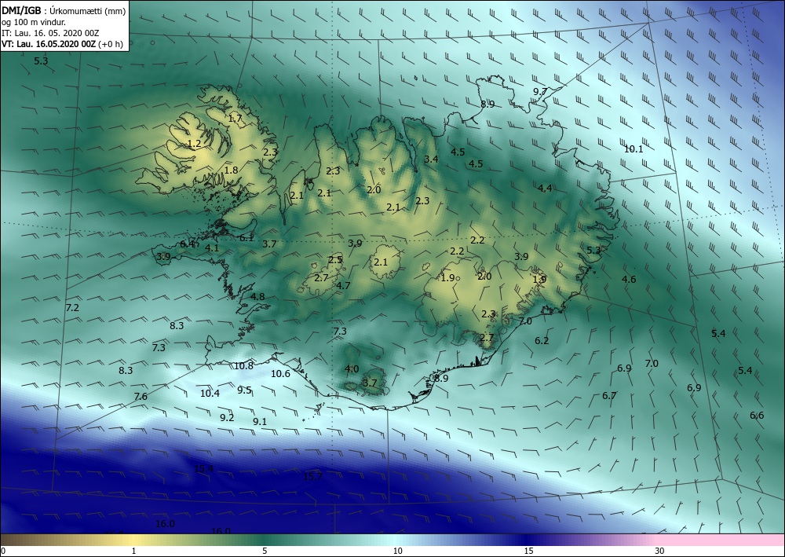Click the 6.6 value at the east edge
Image resolution: width=785 pixels, height=557 pixels.
757,416
